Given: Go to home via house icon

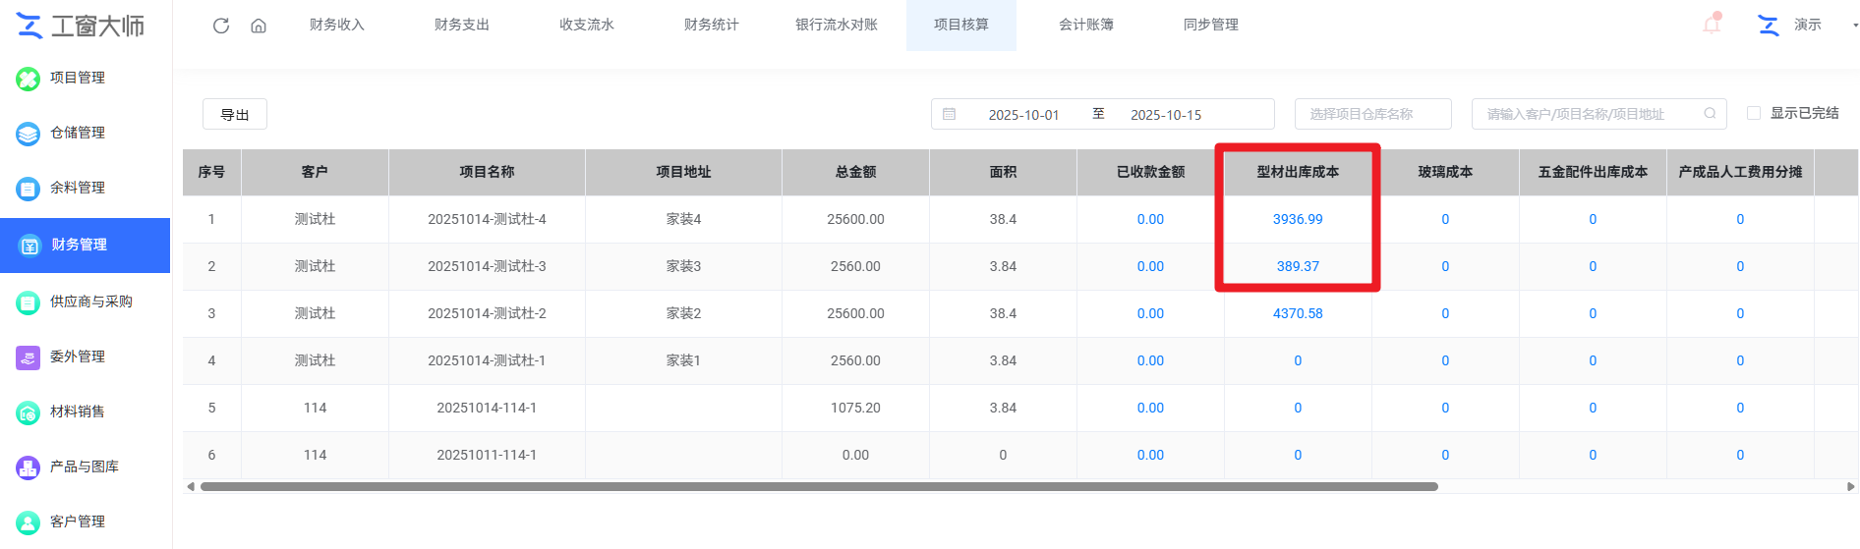Looking at the screenshot, I should click(x=259, y=26).
